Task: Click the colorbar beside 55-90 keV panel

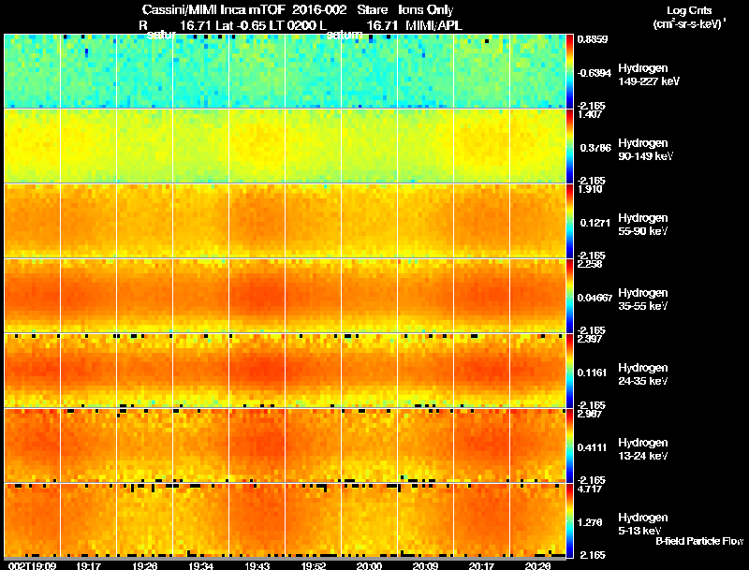Action: (x=569, y=221)
